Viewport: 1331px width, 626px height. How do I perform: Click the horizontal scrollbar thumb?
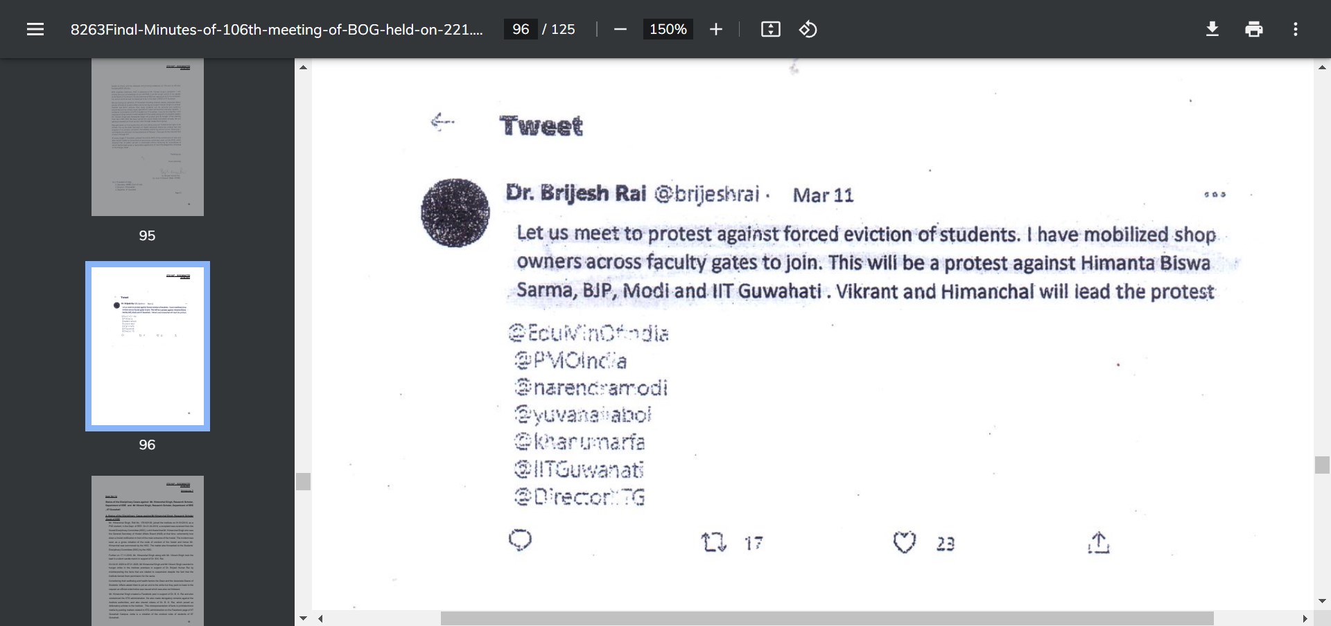pyautogui.click(x=827, y=618)
